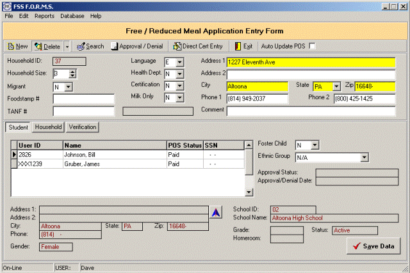The width and height of the screenshot is (410, 273).
Task: Open Direct Cert Entry from toolbar
Action: coord(198,47)
